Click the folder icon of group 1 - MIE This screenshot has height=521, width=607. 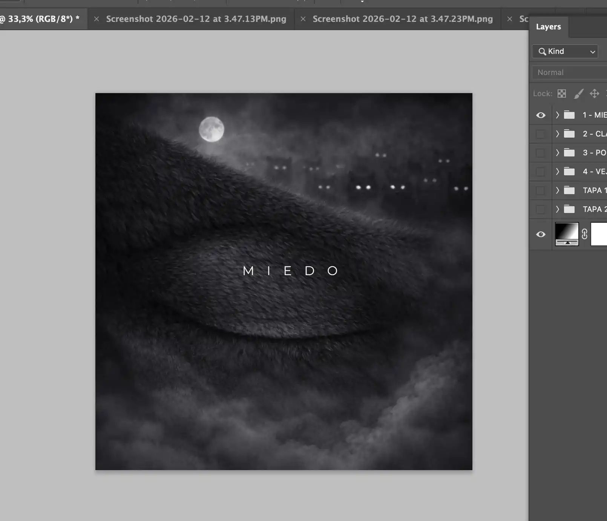click(569, 115)
